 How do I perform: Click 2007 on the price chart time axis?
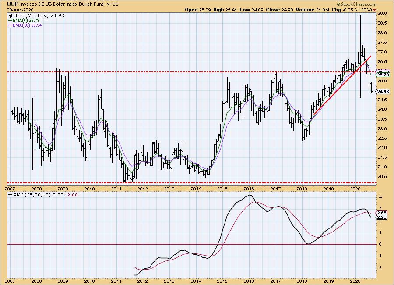tap(10, 189)
